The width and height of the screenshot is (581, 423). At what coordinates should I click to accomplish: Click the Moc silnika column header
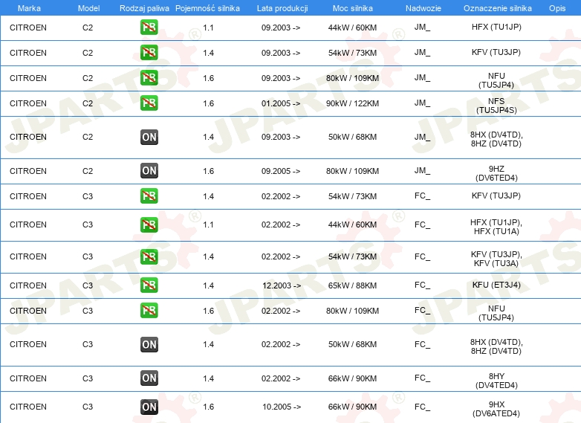coord(352,8)
